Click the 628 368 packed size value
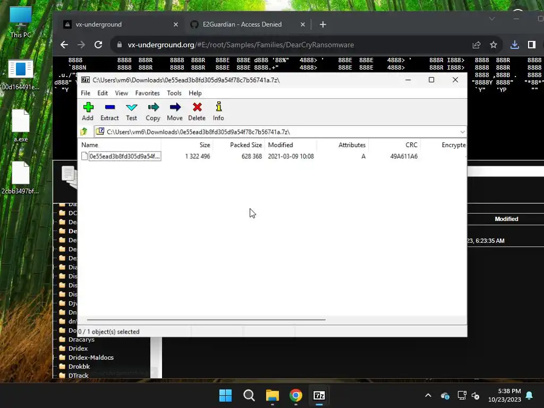 click(x=251, y=157)
